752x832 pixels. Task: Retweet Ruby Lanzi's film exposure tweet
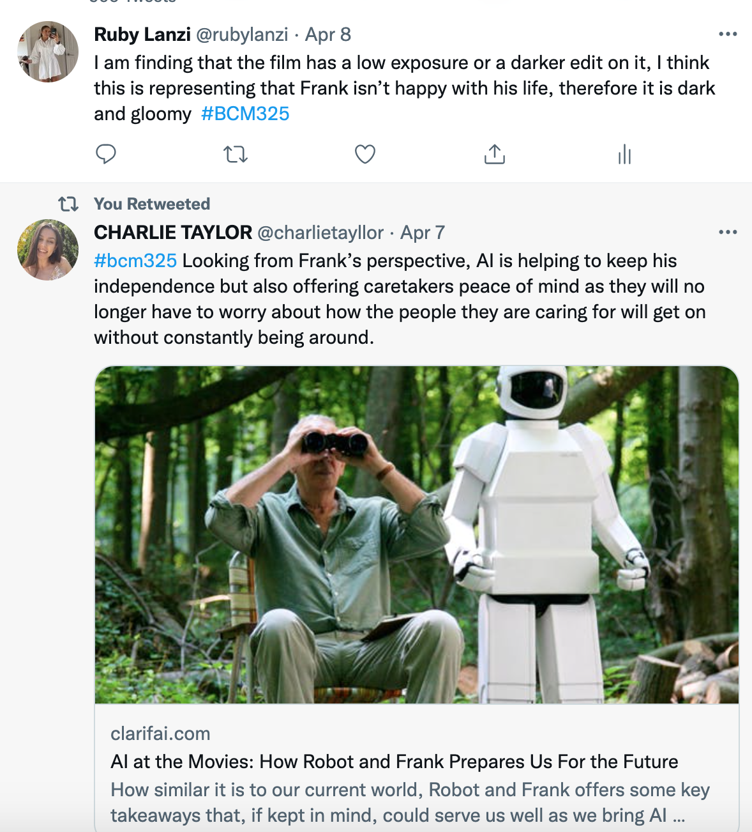tap(236, 154)
